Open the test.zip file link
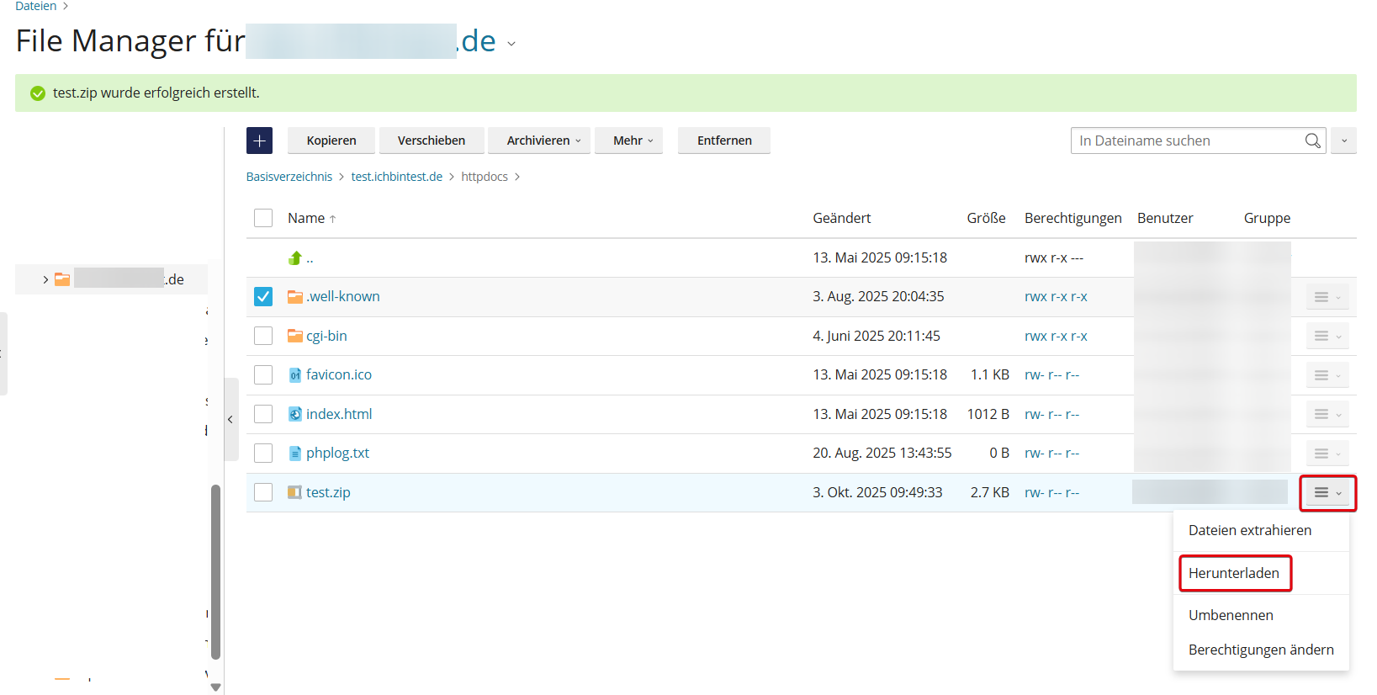 coord(328,492)
